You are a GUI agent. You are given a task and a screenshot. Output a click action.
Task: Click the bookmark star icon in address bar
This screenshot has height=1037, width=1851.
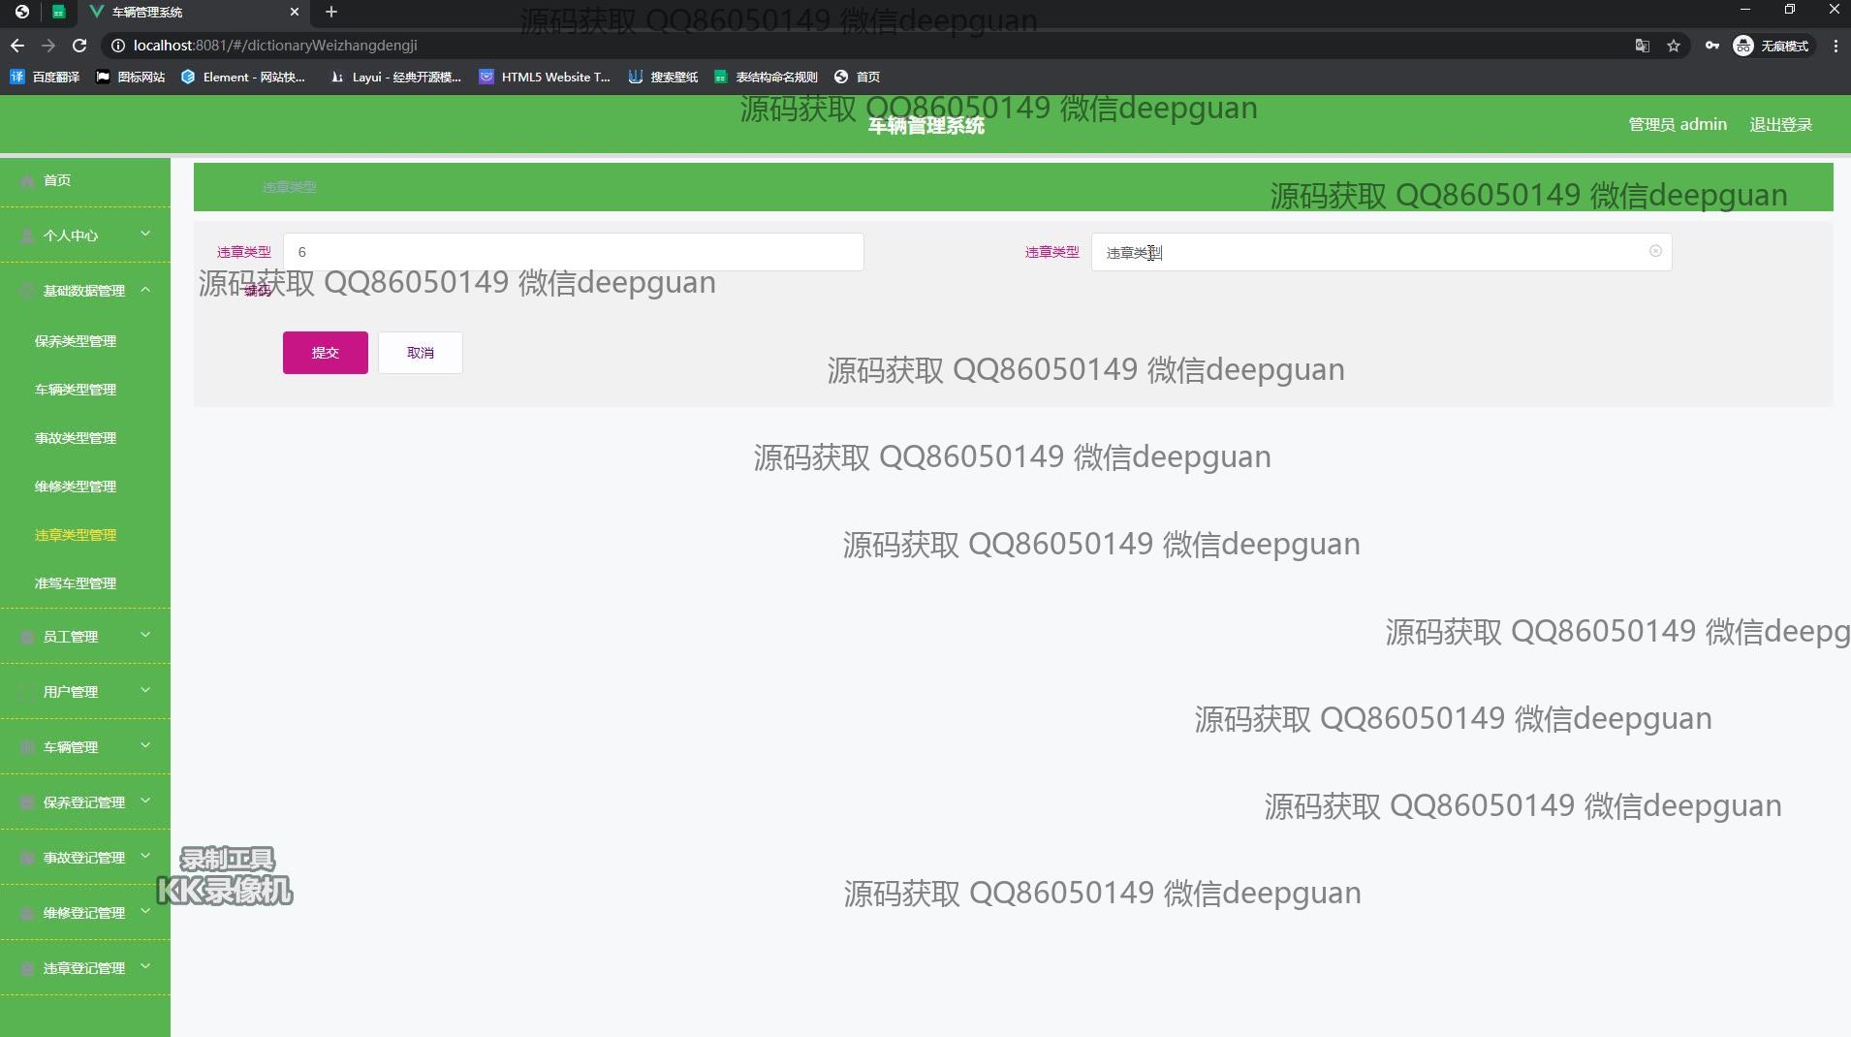point(1673,46)
